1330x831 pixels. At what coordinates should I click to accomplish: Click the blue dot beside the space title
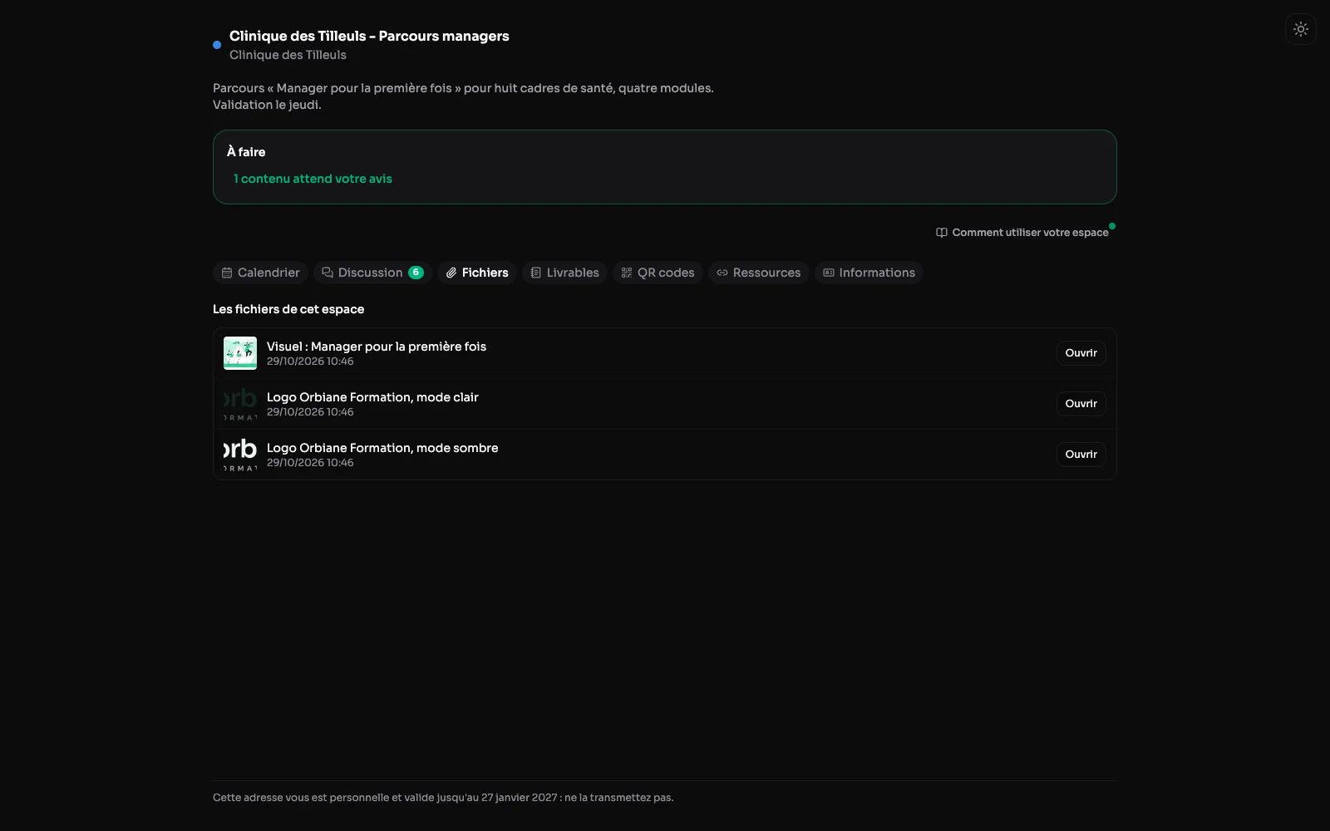coord(217,45)
